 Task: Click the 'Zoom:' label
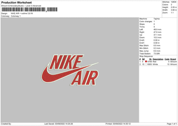tap(165, 12)
